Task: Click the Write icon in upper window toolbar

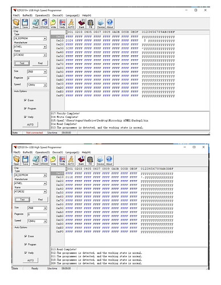Action: [x=53, y=23]
